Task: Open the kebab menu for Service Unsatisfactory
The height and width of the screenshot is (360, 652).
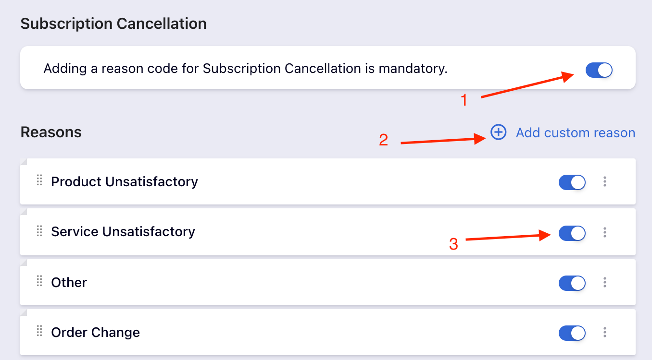Action: [x=604, y=232]
